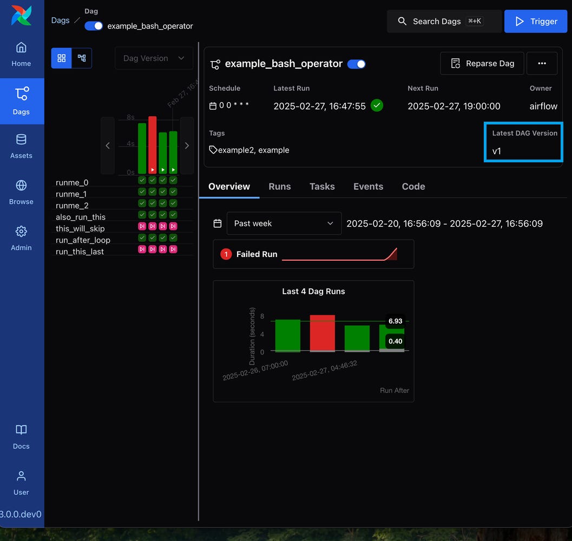Screen dimensions: 572x541
Task: Select the grid view layout icon
Action: (x=62, y=58)
